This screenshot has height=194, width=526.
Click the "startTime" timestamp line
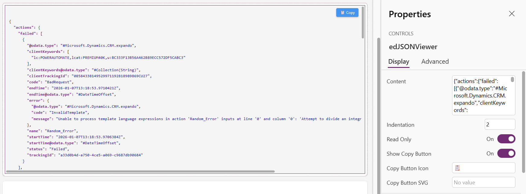point(76,137)
